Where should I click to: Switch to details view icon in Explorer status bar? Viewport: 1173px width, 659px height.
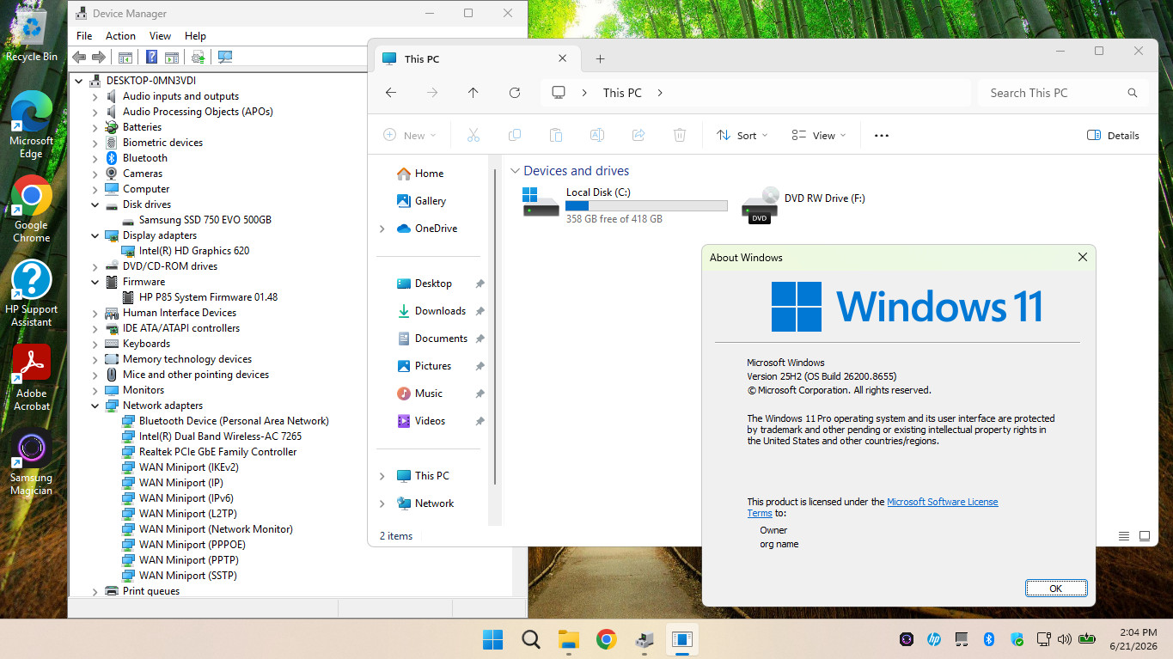click(1124, 536)
